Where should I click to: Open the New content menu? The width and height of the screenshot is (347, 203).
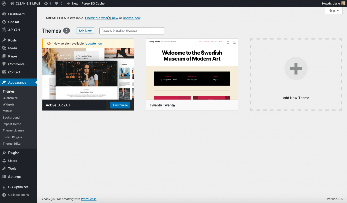click(x=72, y=3)
